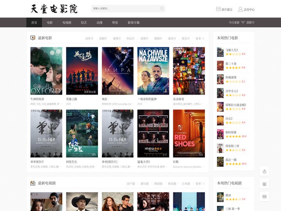Open 猎冰 in weekly hot TV series
This screenshot has height=211, width=281.
pyautogui.click(x=228, y=195)
